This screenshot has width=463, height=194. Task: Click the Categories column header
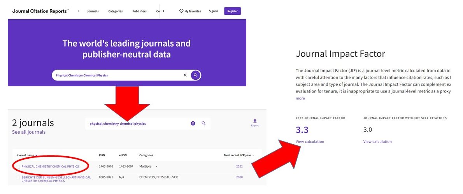[146, 155]
